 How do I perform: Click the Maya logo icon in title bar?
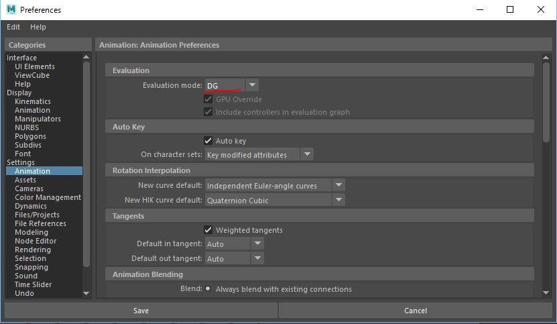click(11, 10)
